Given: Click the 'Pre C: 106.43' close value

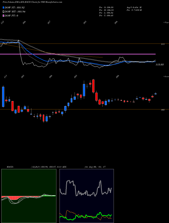Looking at the screenshot, I should [106, 16].
